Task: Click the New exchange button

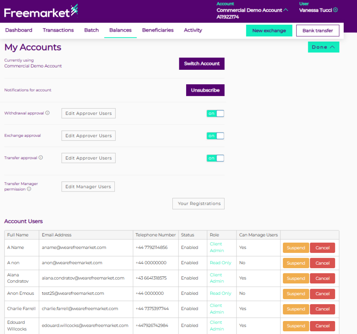Action: coord(269,31)
